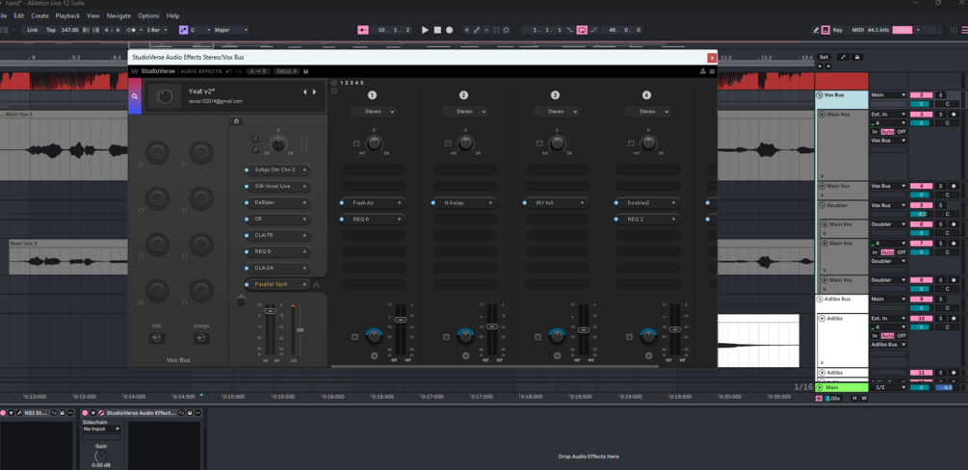
Task: Click the arrangement lock icon
Action: (x=857, y=57)
